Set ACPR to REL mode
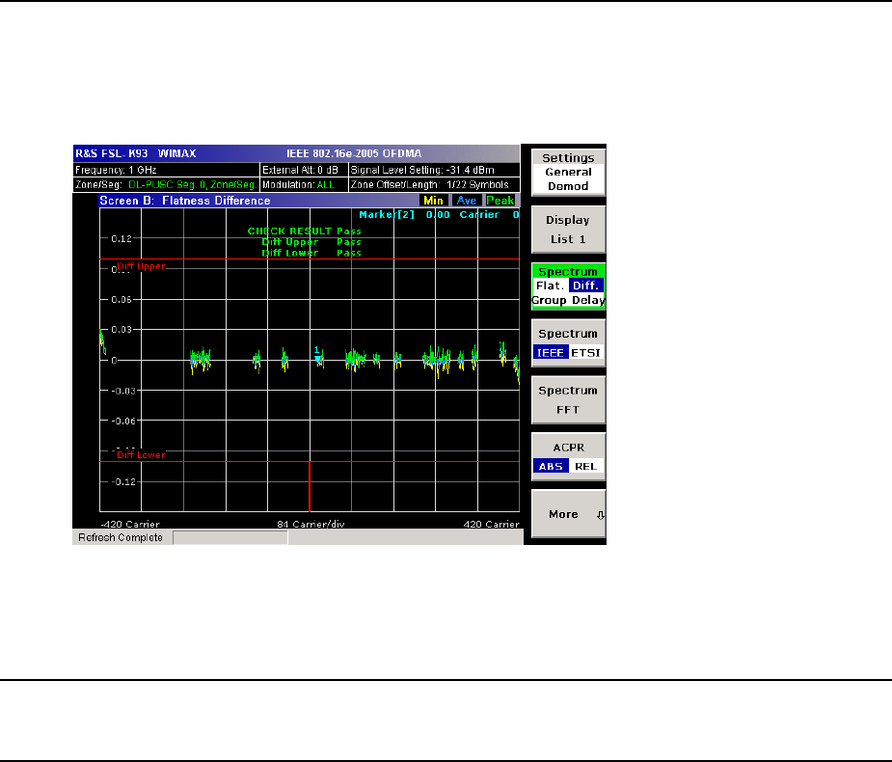This screenshot has width=892, height=762. (585, 466)
